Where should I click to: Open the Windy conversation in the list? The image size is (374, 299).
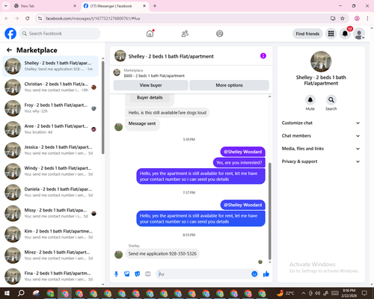(50, 171)
